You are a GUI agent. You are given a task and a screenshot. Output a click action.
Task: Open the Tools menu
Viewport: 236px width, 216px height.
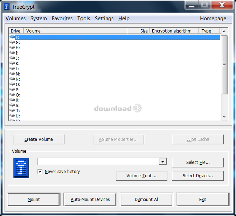[x=84, y=19]
